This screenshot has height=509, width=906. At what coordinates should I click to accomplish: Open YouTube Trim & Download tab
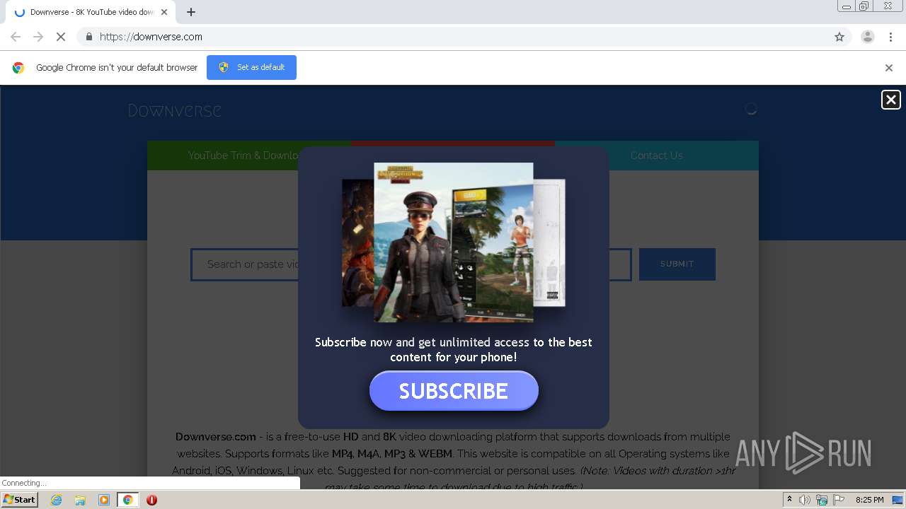point(248,156)
